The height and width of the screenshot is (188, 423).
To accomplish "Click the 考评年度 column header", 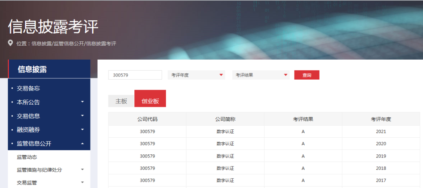I will tap(381, 119).
